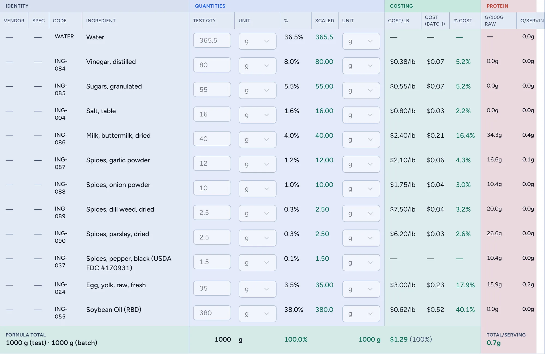The height and width of the screenshot is (354, 545).
Task: Edit the egg yolk test quantity 35
Action: tap(212, 288)
